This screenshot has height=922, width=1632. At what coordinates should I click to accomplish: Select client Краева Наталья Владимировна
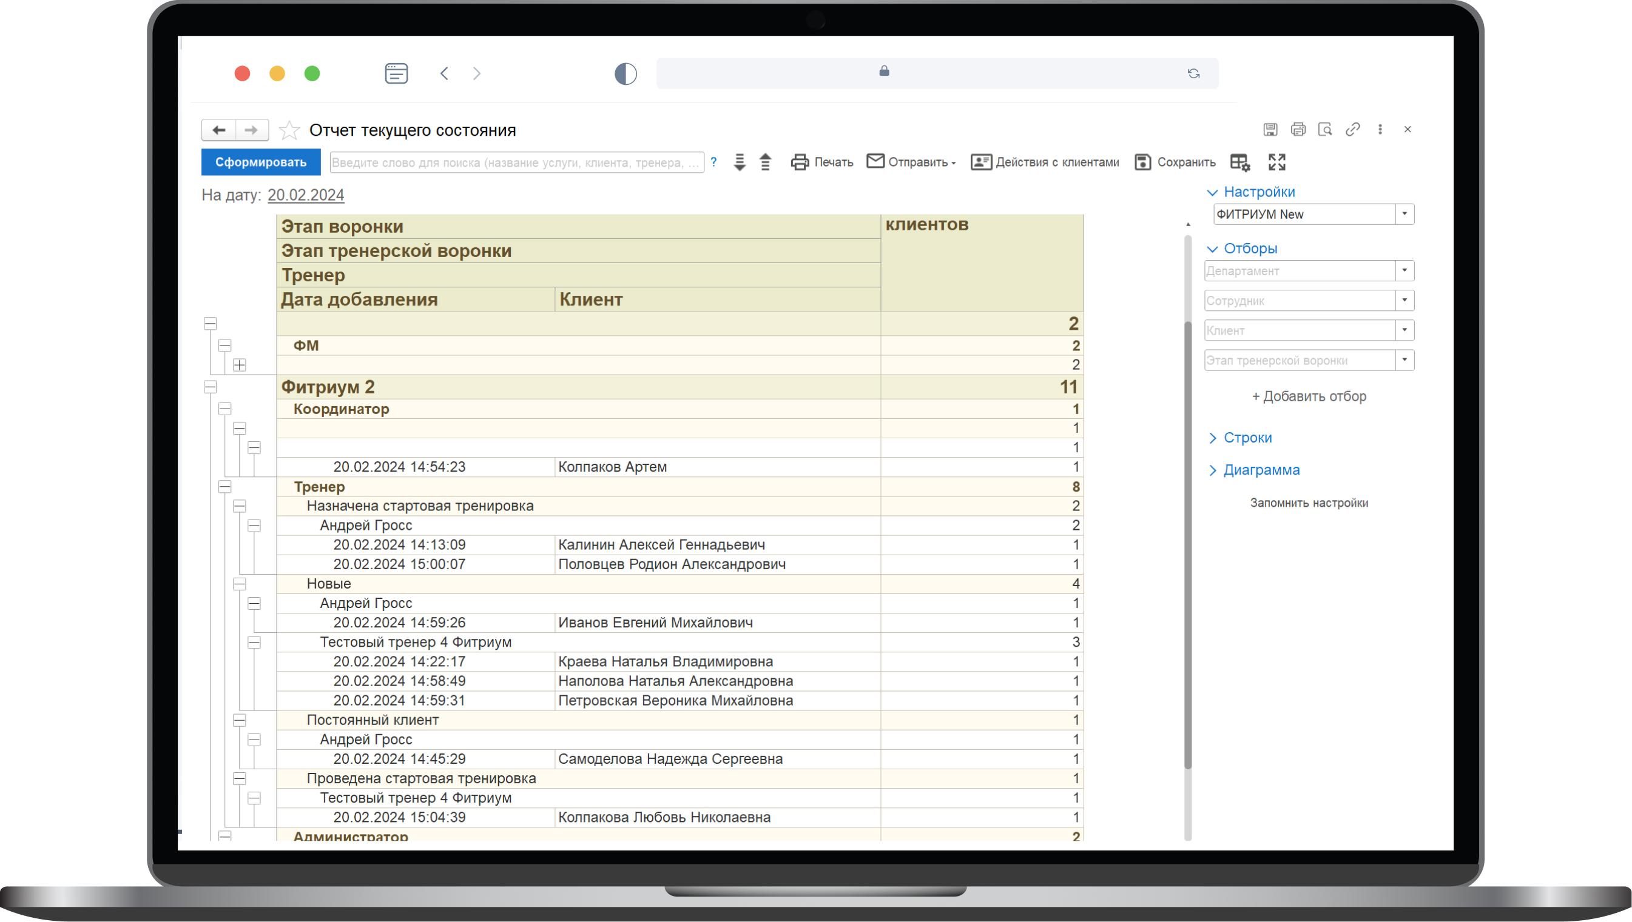click(665, 662)
